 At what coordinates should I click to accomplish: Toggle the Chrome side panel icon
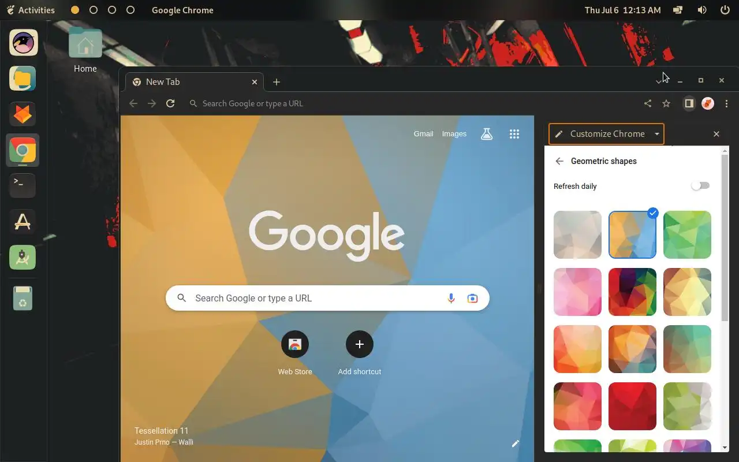tap(689, 103)
